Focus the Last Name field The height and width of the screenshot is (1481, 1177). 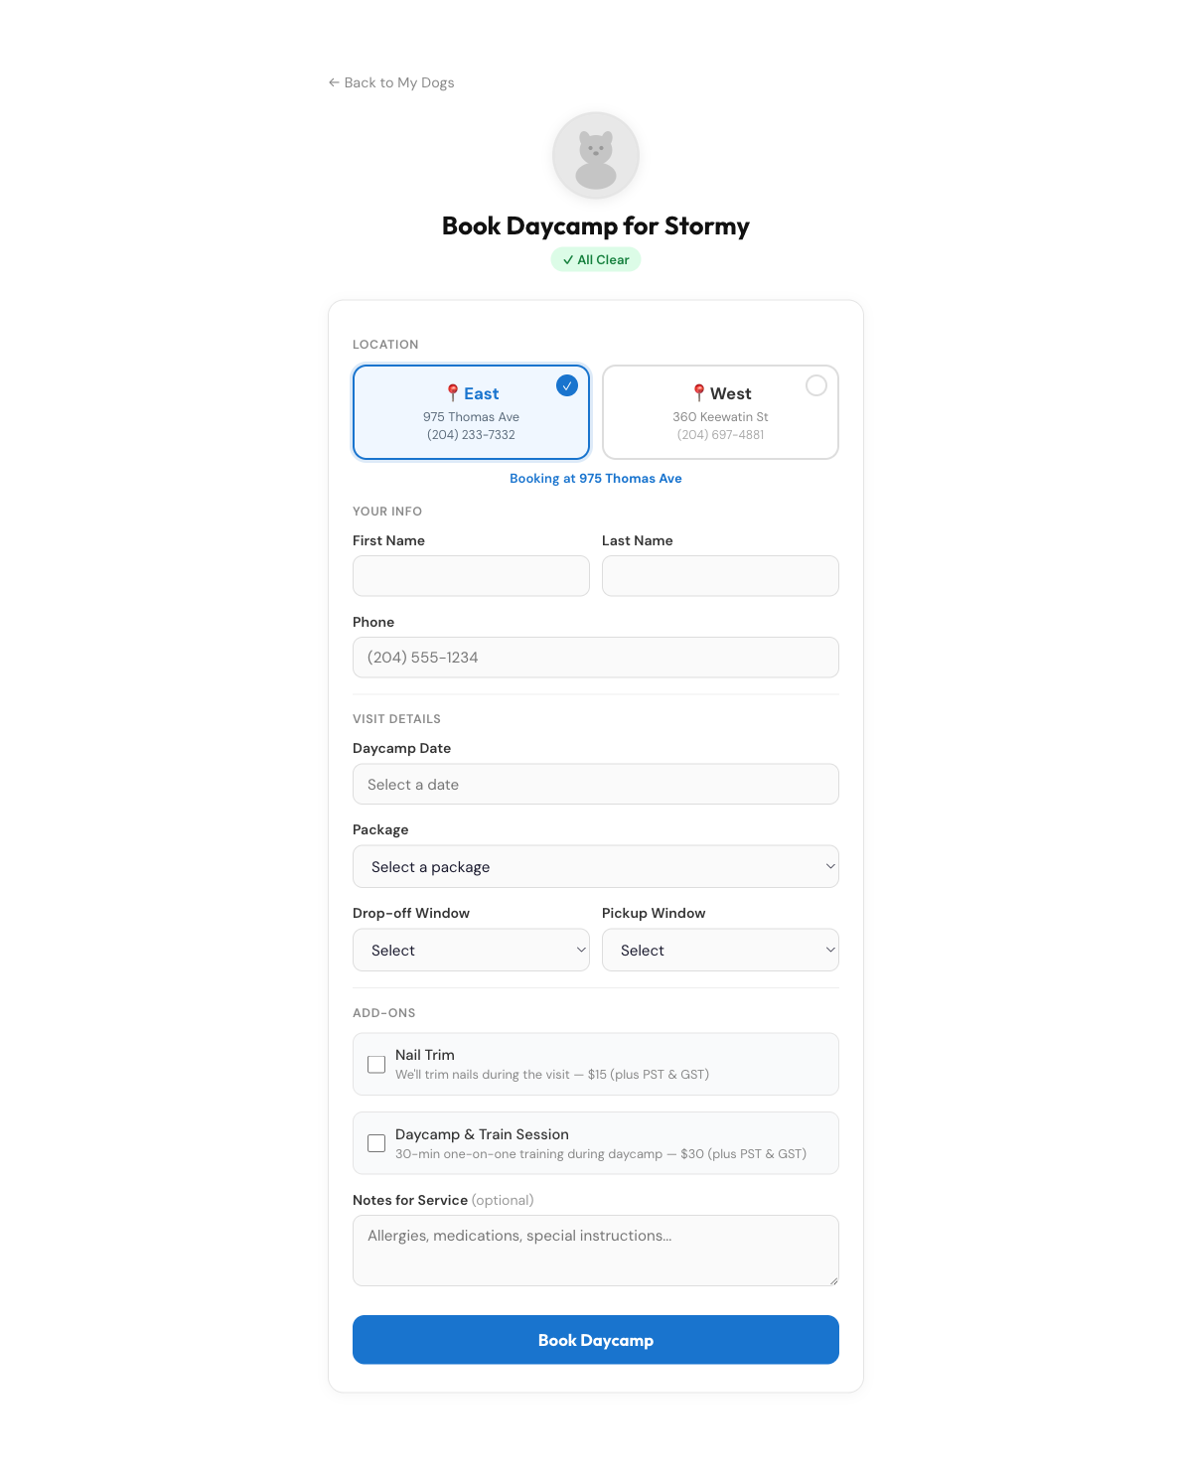[x=720, y=576]
